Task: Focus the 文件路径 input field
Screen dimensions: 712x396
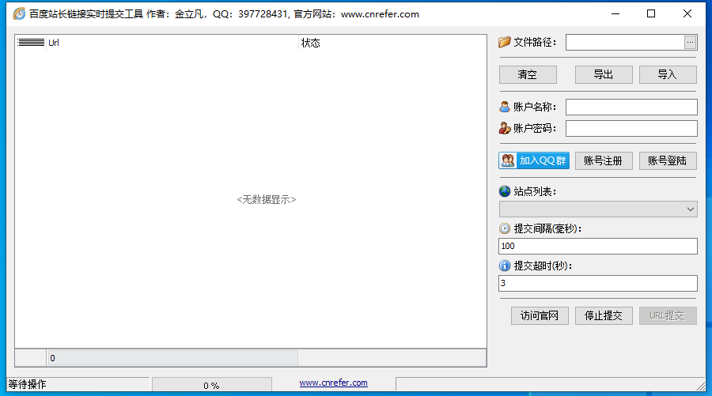Action: pyautogui.click(x=625, y=43)
